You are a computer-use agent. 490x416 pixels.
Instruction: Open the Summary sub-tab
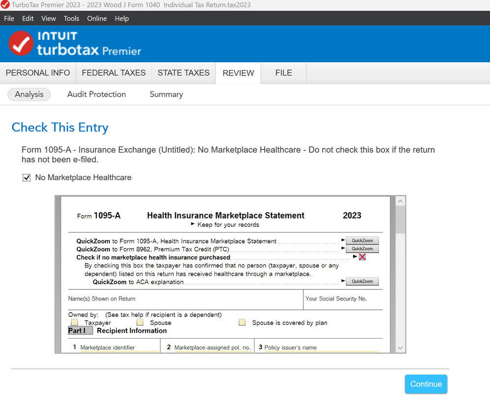coord(166,94)
